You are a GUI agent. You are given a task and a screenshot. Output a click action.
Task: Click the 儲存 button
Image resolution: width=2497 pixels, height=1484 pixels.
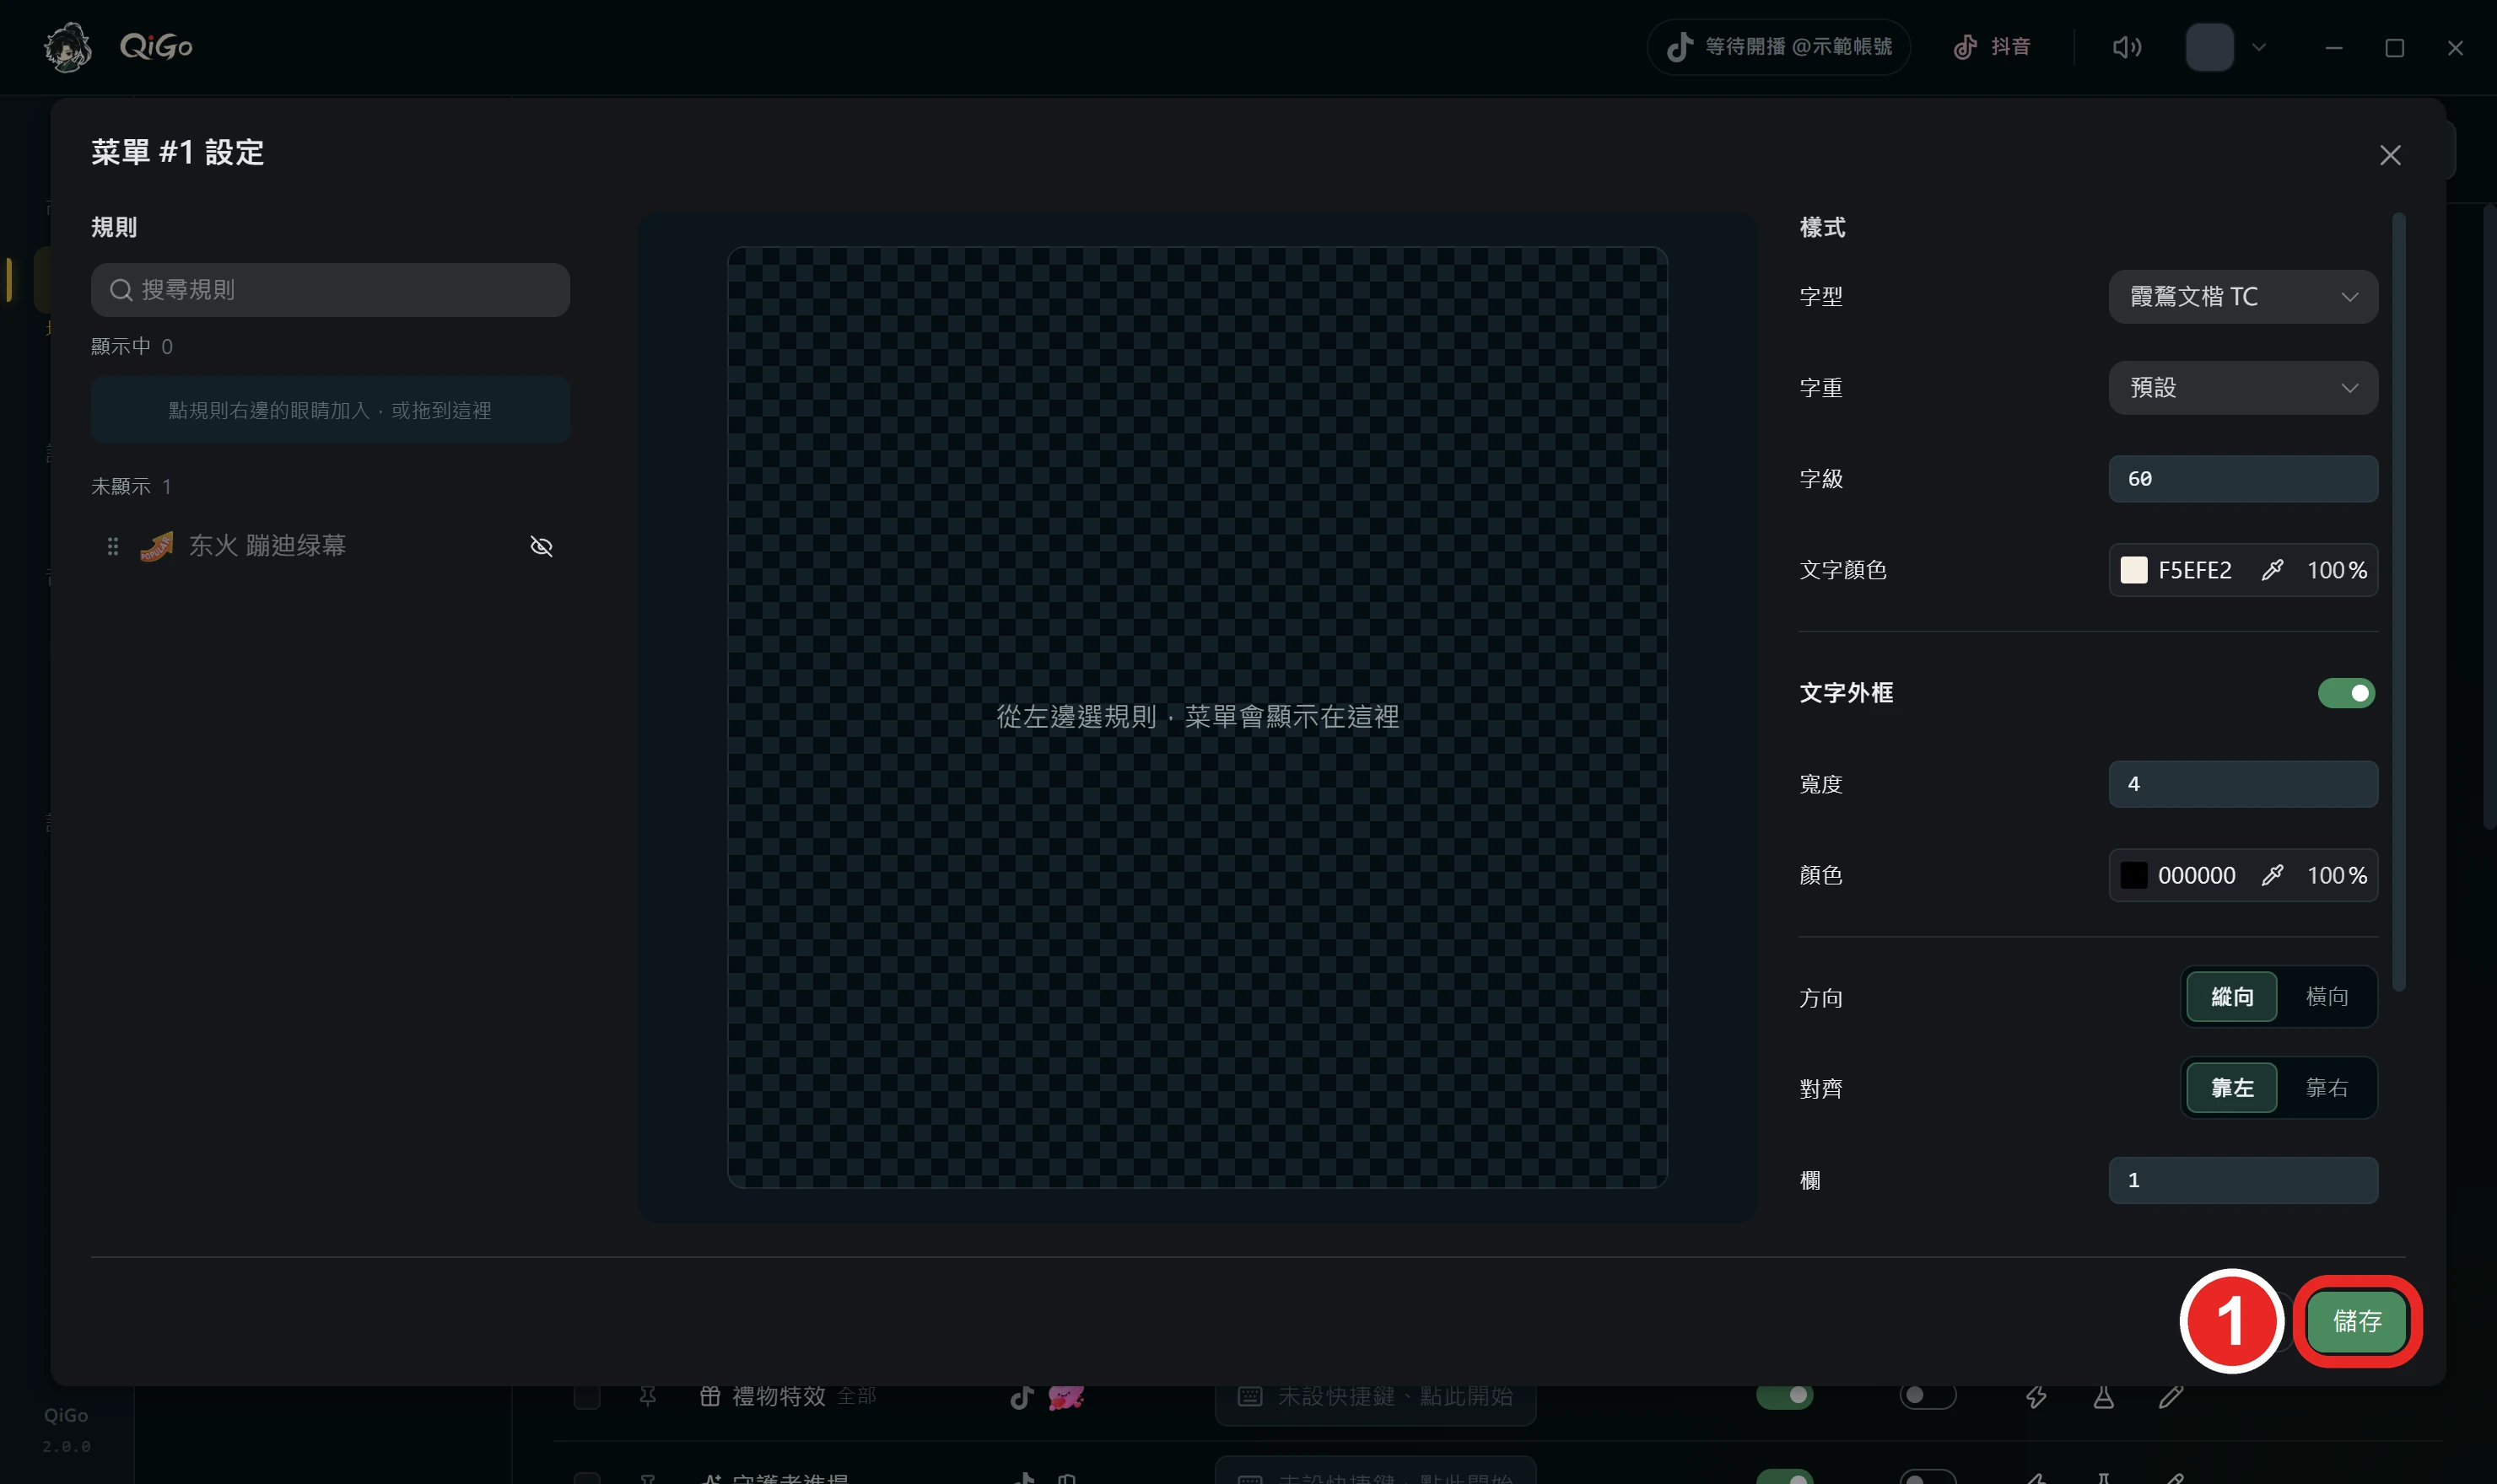click(x=2356, y=1321)
